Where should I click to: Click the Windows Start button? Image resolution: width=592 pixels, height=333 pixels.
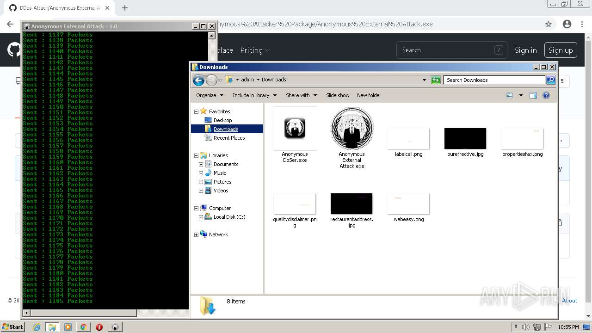[12, 327]
